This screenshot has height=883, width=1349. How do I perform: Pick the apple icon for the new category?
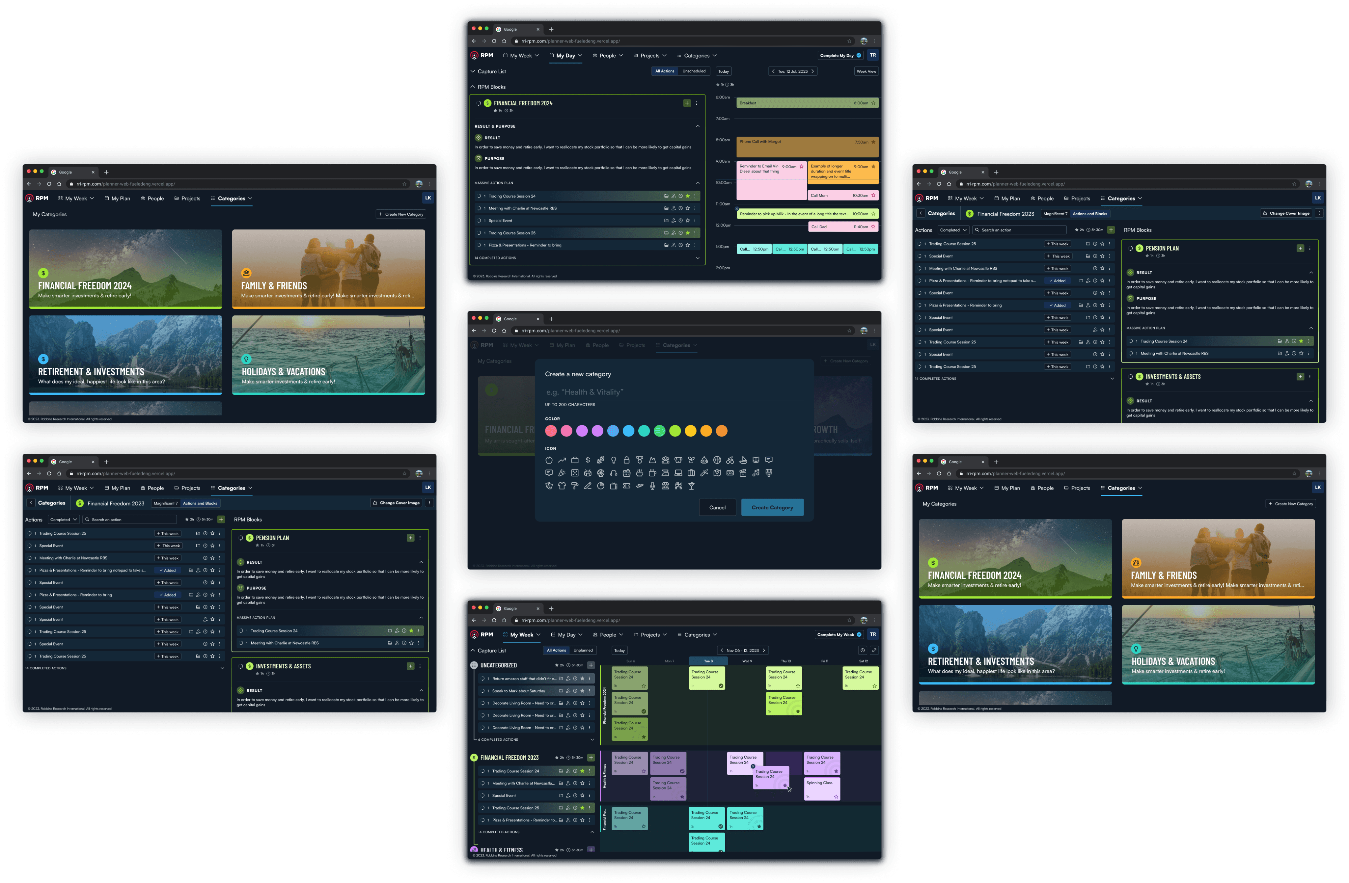[x=549, y=460]
